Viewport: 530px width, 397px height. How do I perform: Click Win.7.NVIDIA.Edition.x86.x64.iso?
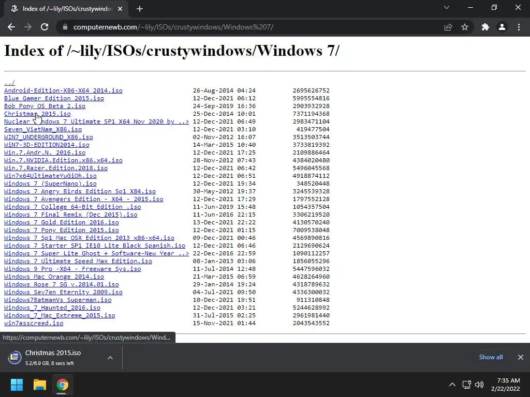(63, 160)
